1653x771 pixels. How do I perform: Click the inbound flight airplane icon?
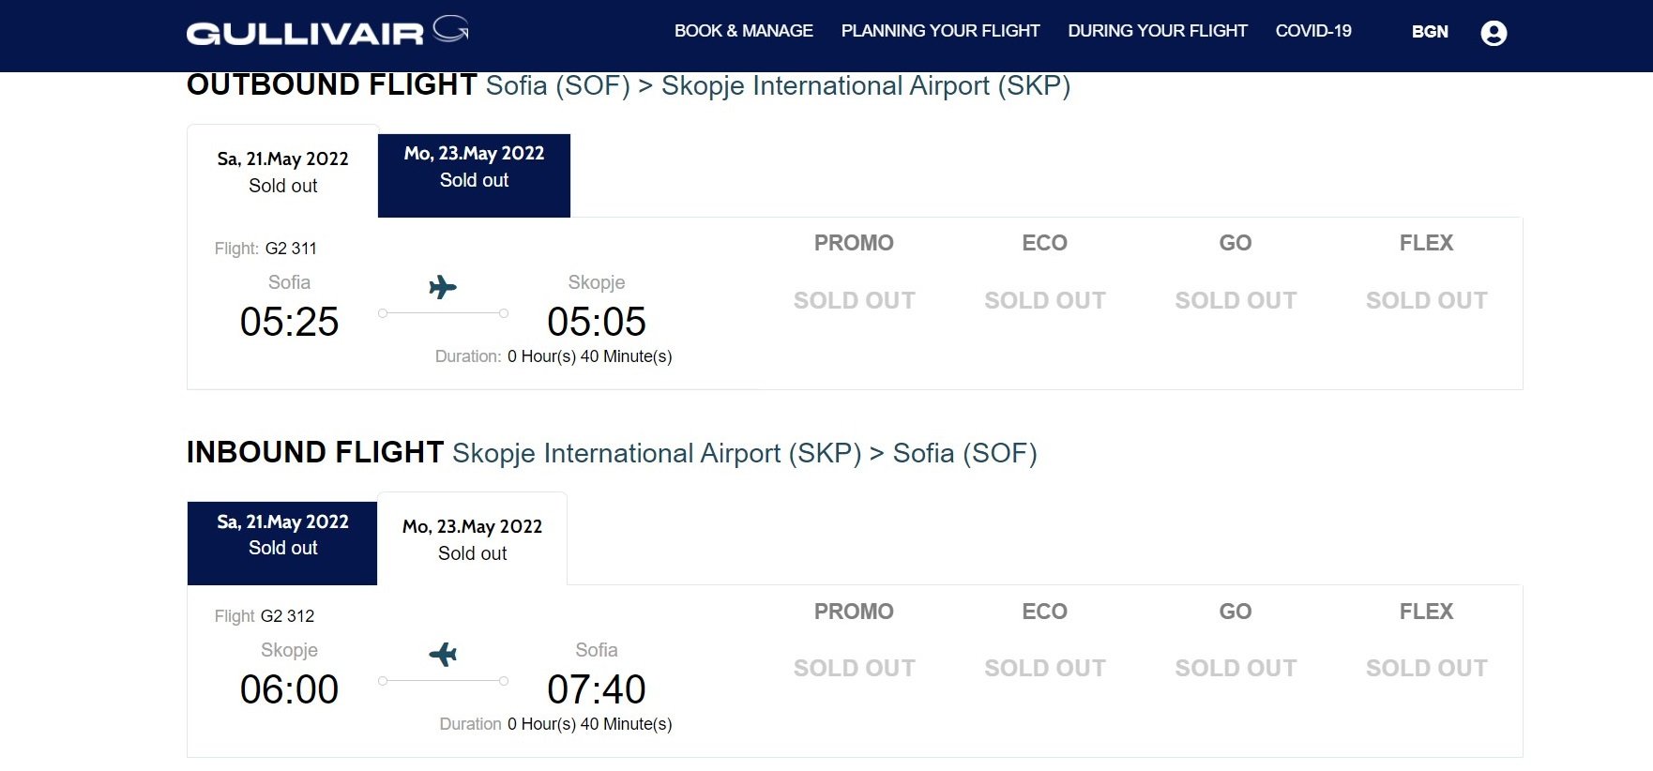[x=443, y=654]
